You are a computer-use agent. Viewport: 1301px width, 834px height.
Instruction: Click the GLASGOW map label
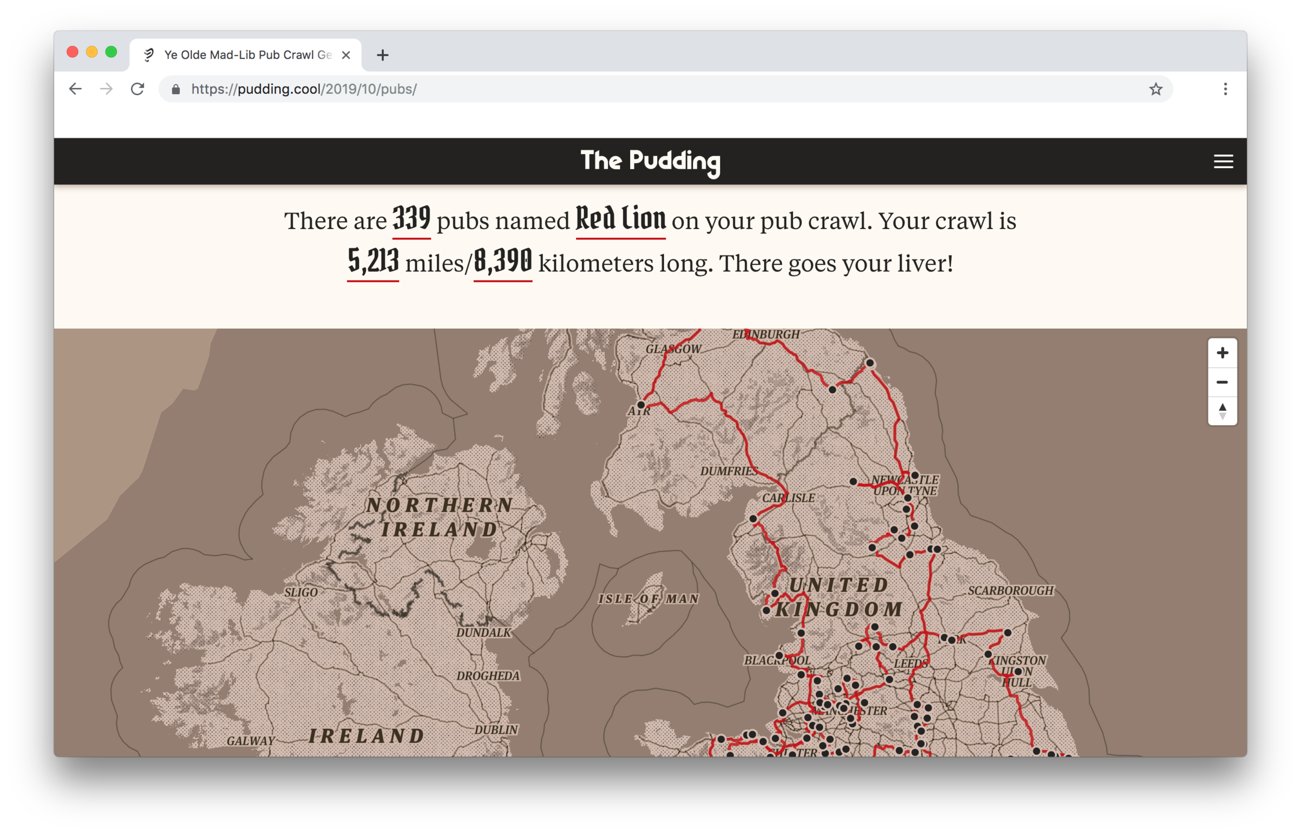coord(673,349)
